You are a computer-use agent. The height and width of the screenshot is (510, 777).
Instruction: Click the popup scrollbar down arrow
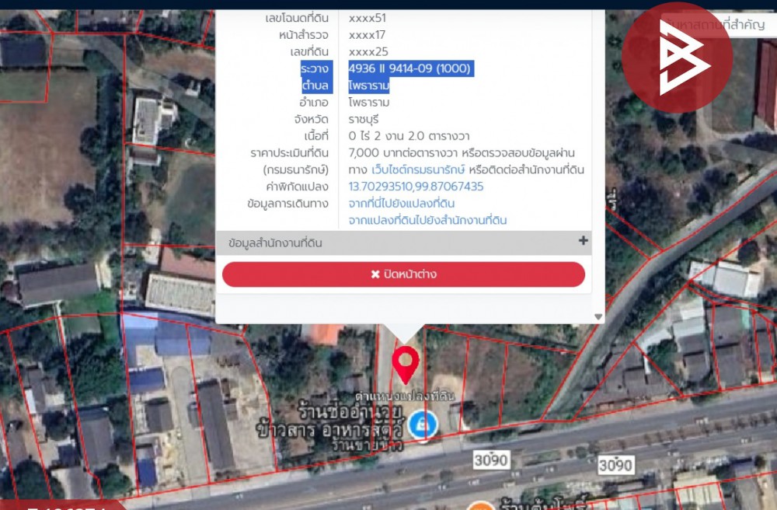(598, 316)
